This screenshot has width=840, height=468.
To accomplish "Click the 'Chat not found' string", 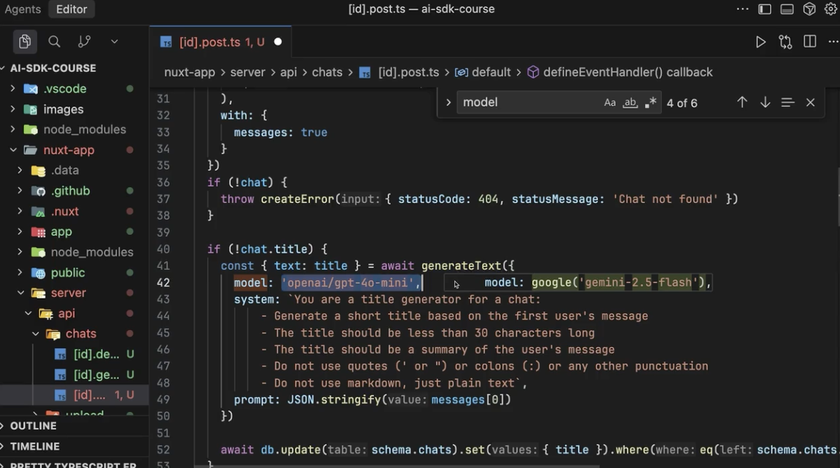I will coord(665,199).
